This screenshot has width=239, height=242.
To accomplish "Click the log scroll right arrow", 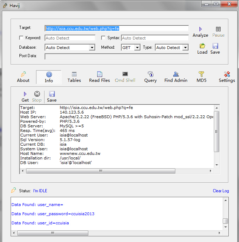I will click(x=219, y=233).
